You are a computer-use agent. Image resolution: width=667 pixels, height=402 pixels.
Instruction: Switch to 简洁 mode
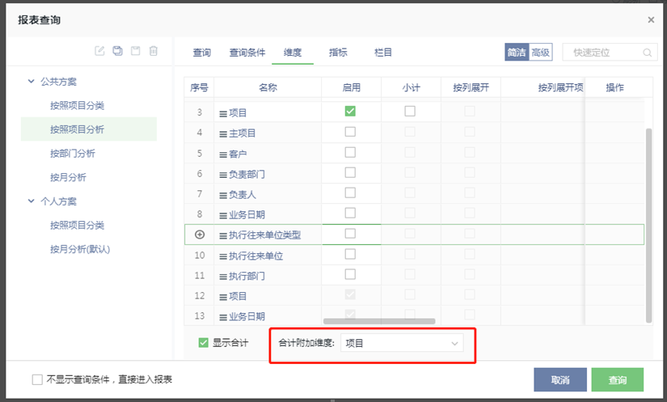[517, 53]
